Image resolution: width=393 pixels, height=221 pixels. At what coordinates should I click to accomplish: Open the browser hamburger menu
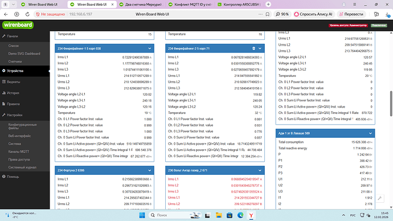pyautogui.click(x=354, y=4)
